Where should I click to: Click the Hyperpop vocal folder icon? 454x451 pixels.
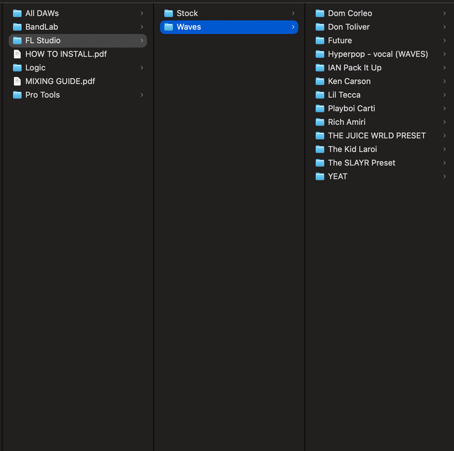pyautogui.click(x=320, y=54)
